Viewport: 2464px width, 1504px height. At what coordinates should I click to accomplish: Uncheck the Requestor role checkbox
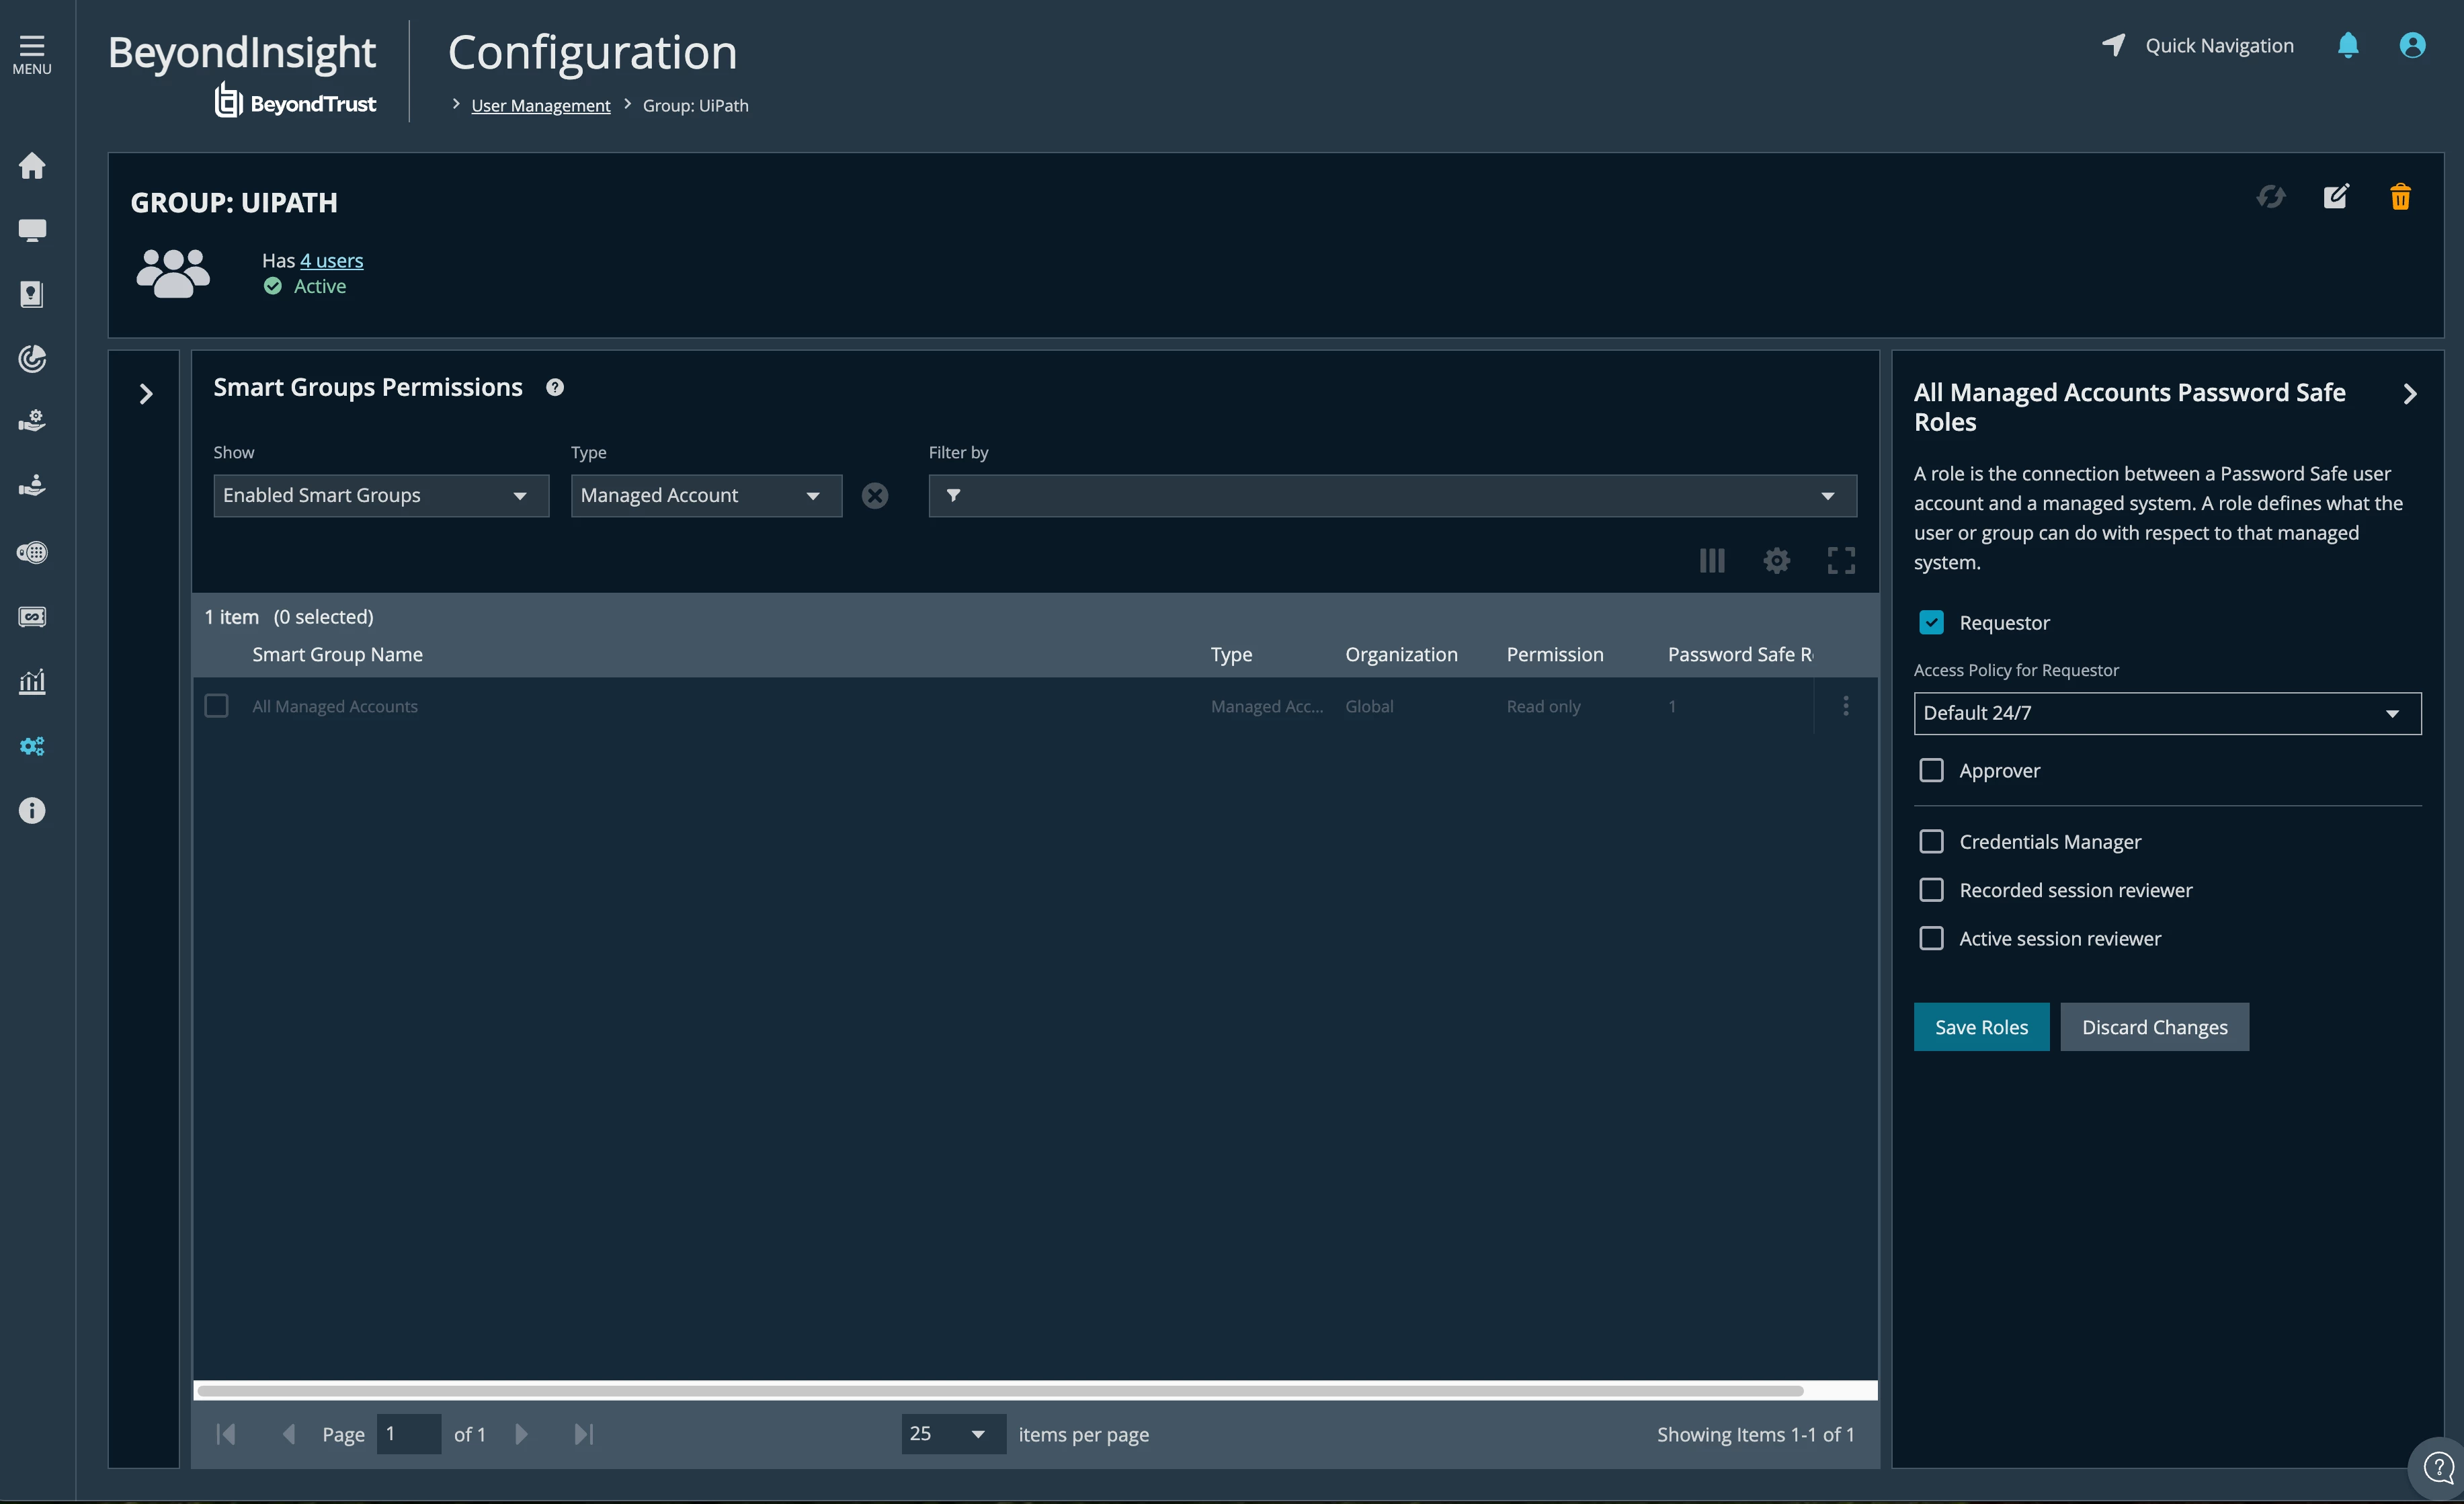pos(1931,622)
